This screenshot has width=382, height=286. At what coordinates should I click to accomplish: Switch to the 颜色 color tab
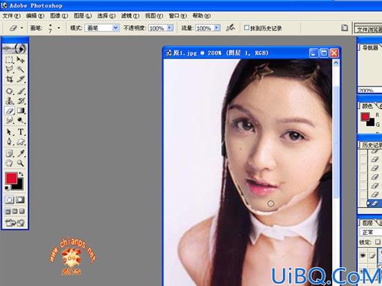pos(367,106)
